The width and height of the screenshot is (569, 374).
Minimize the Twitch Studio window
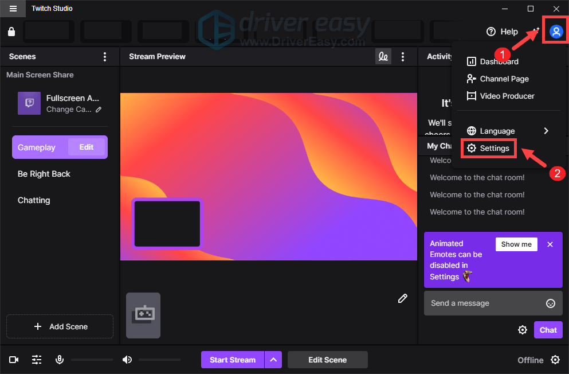tap(505, 9)
